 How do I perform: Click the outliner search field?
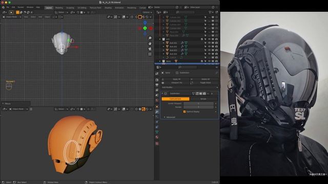click(x=185, y=12)
